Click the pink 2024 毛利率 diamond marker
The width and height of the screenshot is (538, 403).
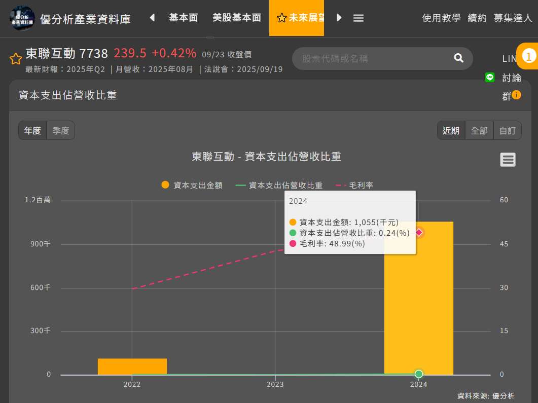(x=419, y=233)
